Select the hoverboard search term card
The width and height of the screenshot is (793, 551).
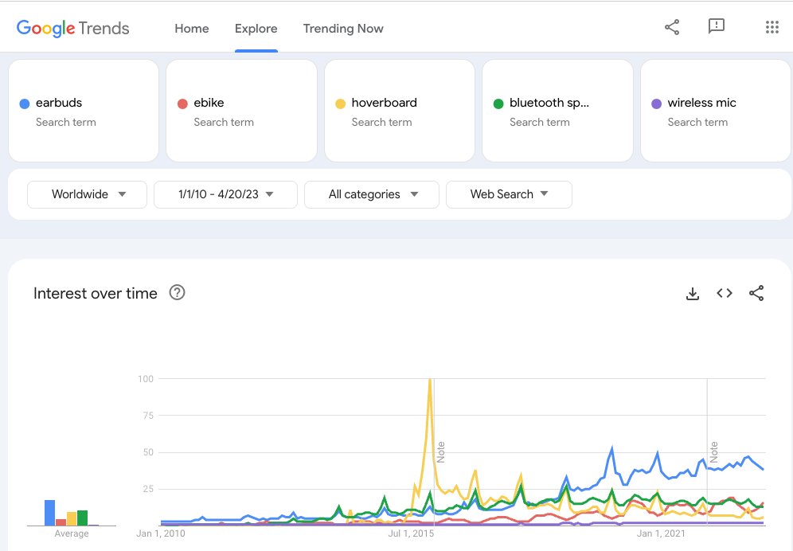[x=400, y=111]
